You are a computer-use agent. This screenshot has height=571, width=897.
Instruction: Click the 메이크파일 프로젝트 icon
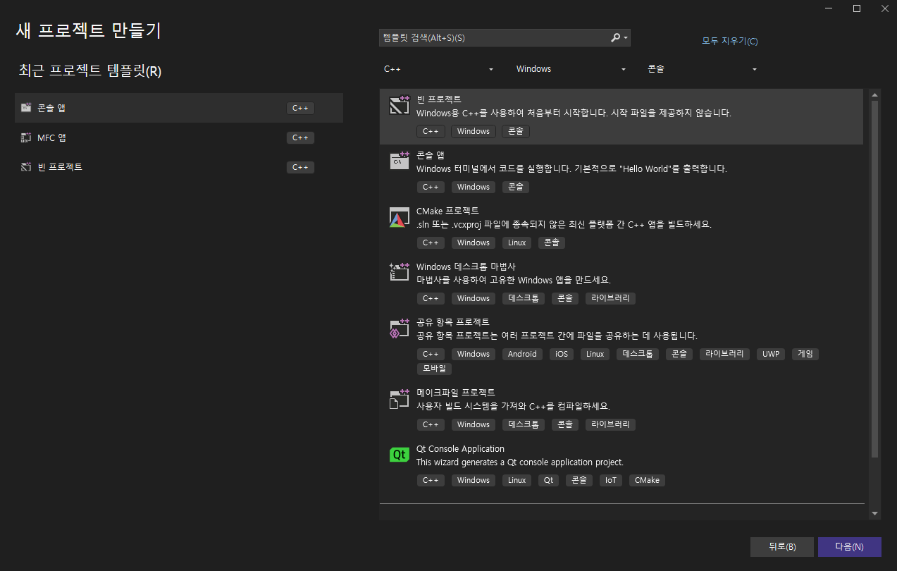[x=400, y=399]
